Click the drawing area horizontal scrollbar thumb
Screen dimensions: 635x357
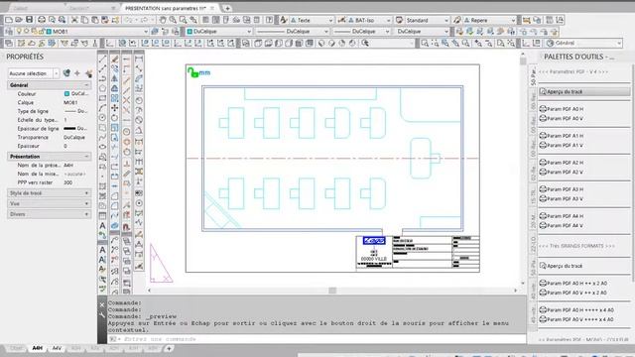click(x=332, y=291)
